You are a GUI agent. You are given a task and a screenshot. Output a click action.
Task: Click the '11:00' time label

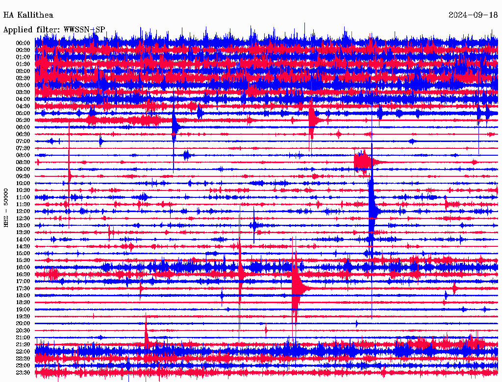pyautogui.click(x=23, y=197)
